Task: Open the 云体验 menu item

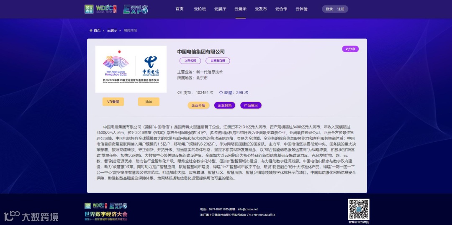Action: tap(301, 9)
